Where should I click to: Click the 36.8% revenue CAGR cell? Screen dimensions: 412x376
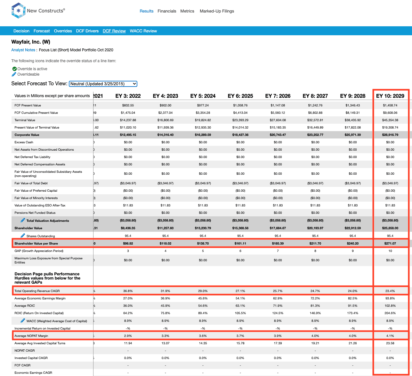128,291
